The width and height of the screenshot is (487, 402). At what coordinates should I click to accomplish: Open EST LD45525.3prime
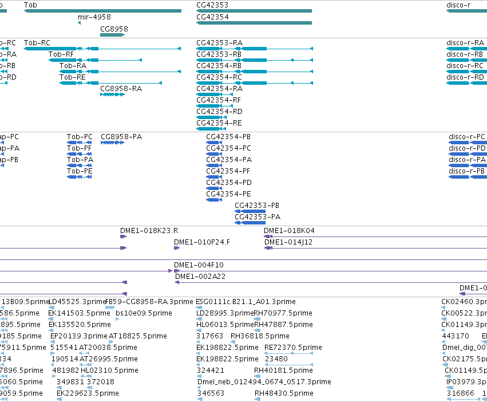pyautogui.click(x=78, y=302)
